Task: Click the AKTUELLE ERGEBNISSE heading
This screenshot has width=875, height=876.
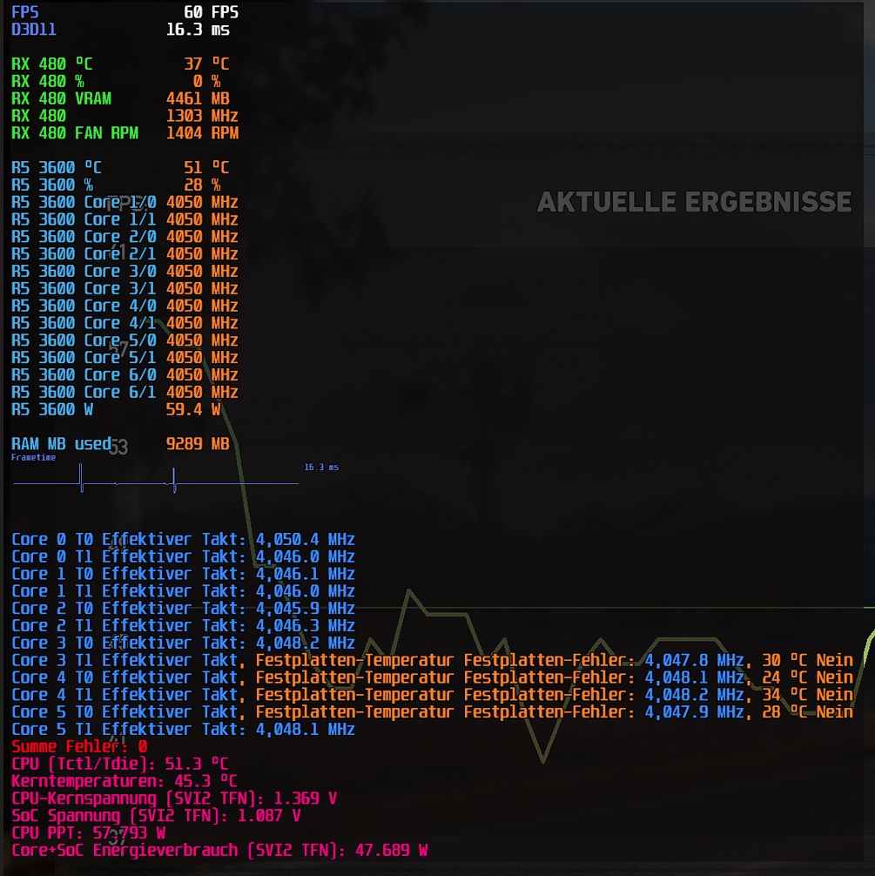Action: tap(695, 202)
